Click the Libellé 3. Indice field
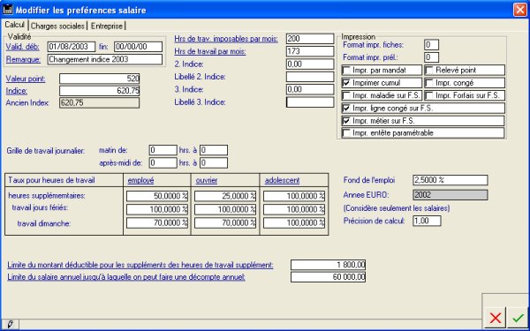Image resolution: width=530 pixels, height=331 pixels. tap(310, 102)
